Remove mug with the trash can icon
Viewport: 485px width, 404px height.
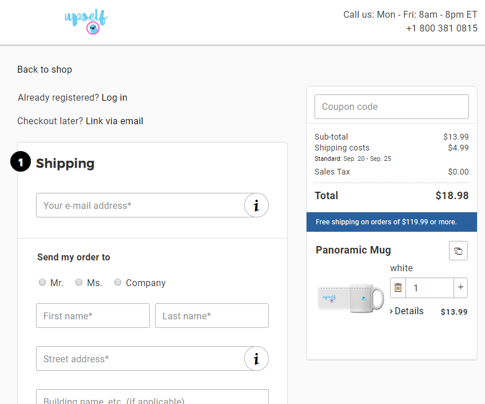click(398, 288)
